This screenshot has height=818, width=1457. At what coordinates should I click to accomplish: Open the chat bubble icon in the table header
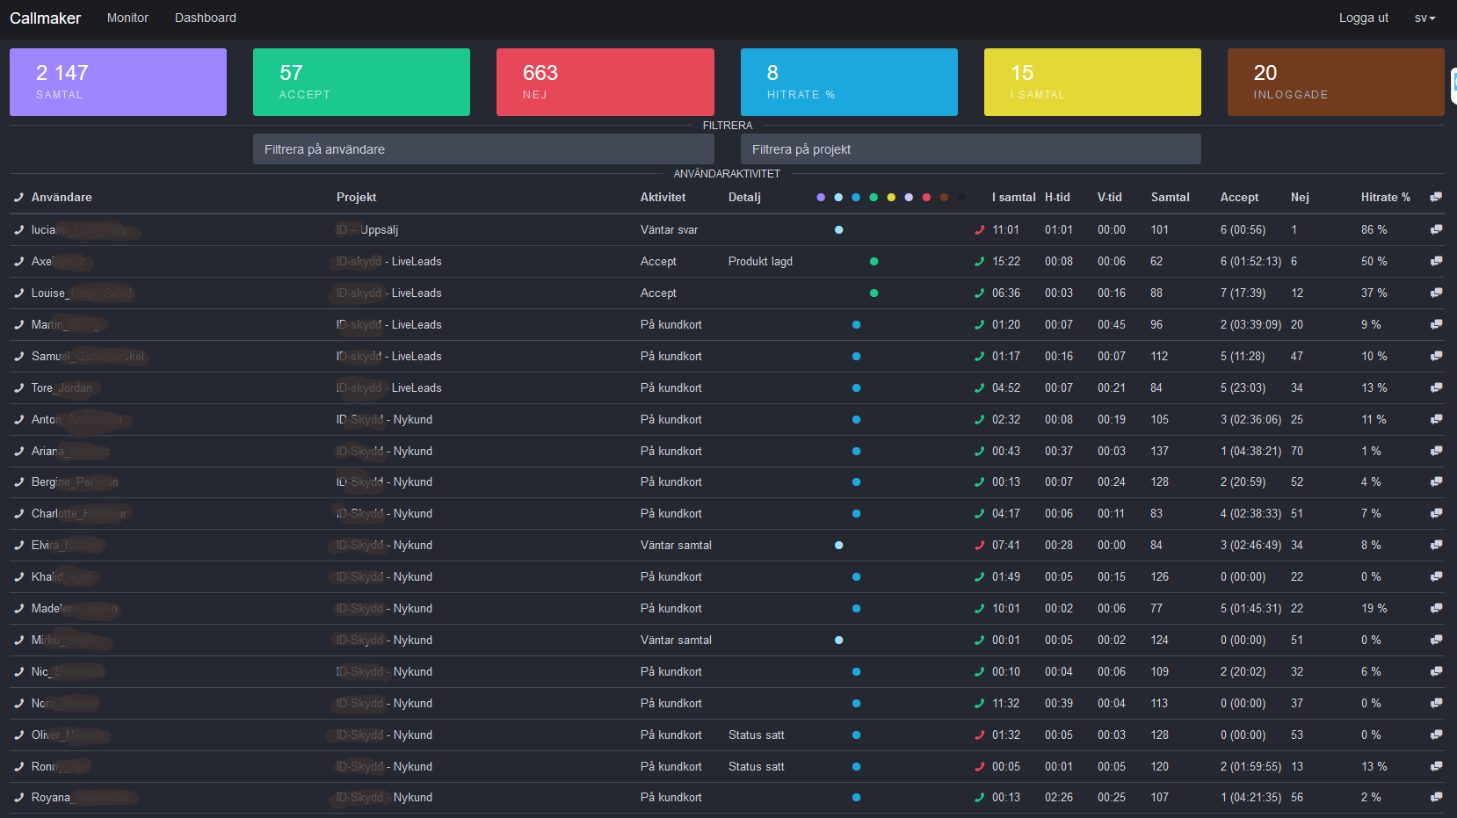1437,197
